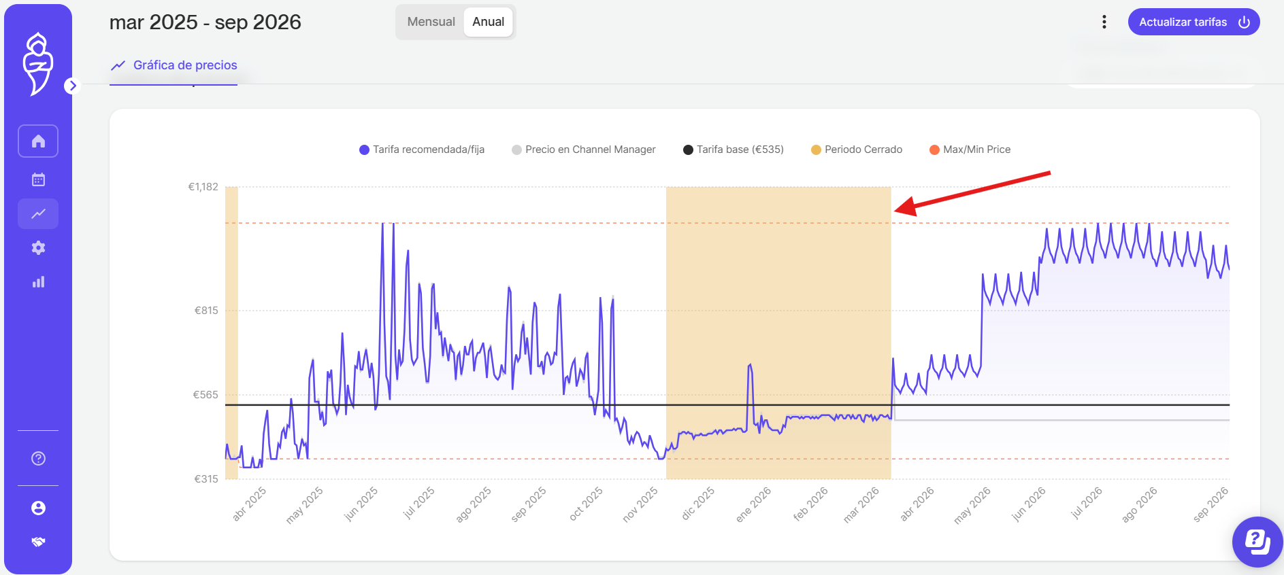The image size is (1284, 575).
Task: Select the Gráfica de precios tab
Action: click(x=174, y=65)
